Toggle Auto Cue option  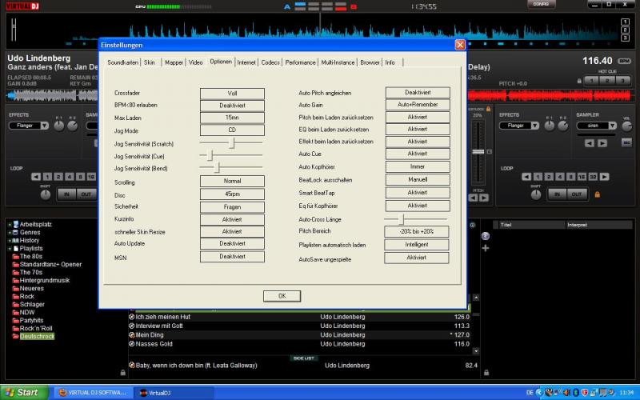click(418, 154)
